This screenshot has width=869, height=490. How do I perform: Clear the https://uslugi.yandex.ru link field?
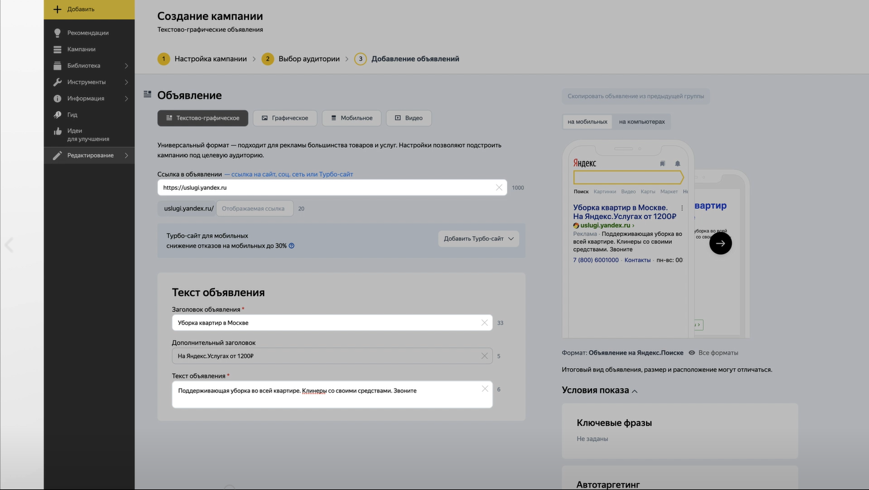pyautogui.click(x=499, y=187)
